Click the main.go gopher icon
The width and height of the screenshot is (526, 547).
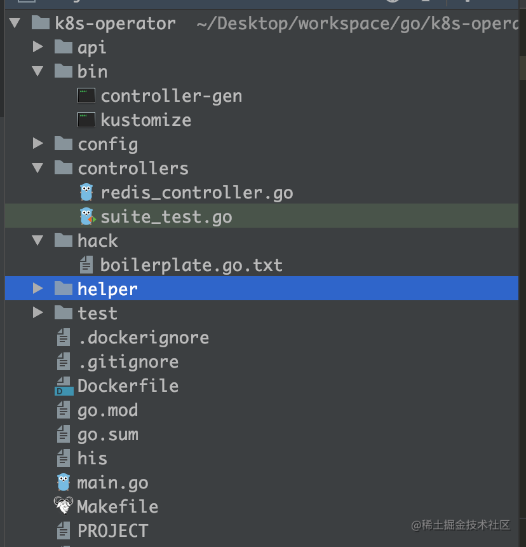(x=64, y=482)
